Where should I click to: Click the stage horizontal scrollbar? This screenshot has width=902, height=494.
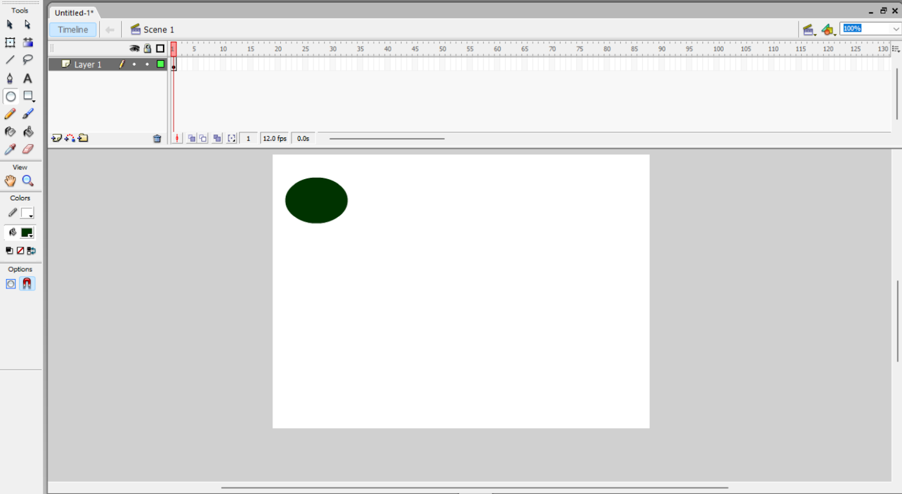pos(475,488)
